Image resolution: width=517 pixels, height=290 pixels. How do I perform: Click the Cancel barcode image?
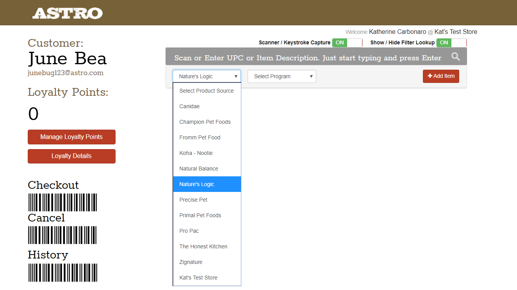click(x=62, y=235)
